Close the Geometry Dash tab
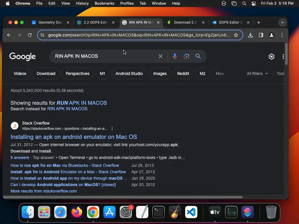The image size is (299, 224). coord(68,22)
